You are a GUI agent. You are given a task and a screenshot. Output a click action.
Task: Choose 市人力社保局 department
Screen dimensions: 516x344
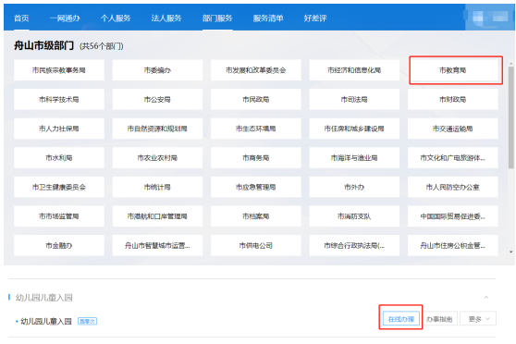[x=59, y=129]
